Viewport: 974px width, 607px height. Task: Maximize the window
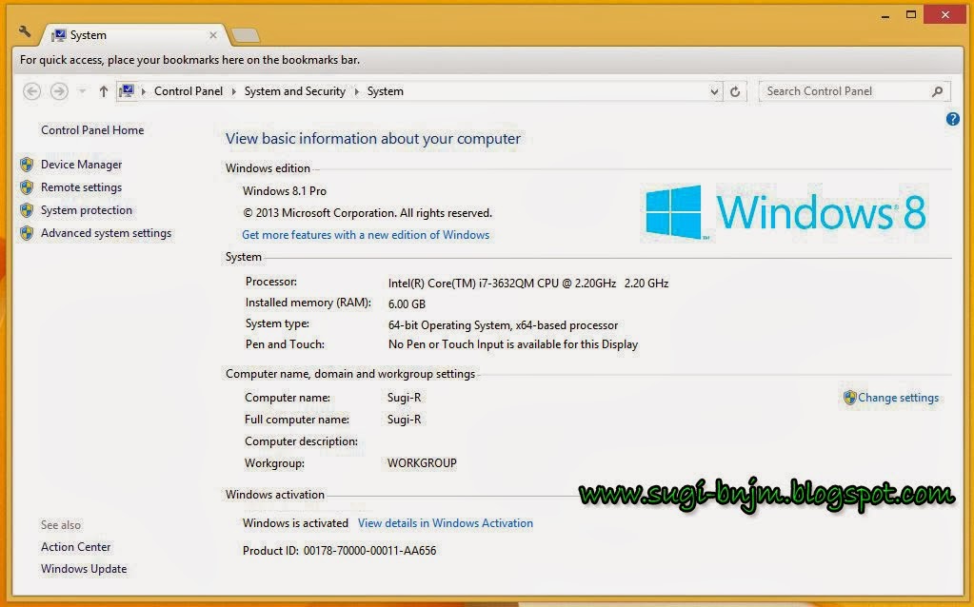pyautogui.click(x=910, y=15)
